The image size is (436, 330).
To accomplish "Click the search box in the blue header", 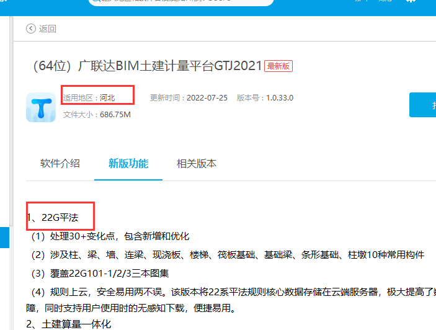I will 181,1.
